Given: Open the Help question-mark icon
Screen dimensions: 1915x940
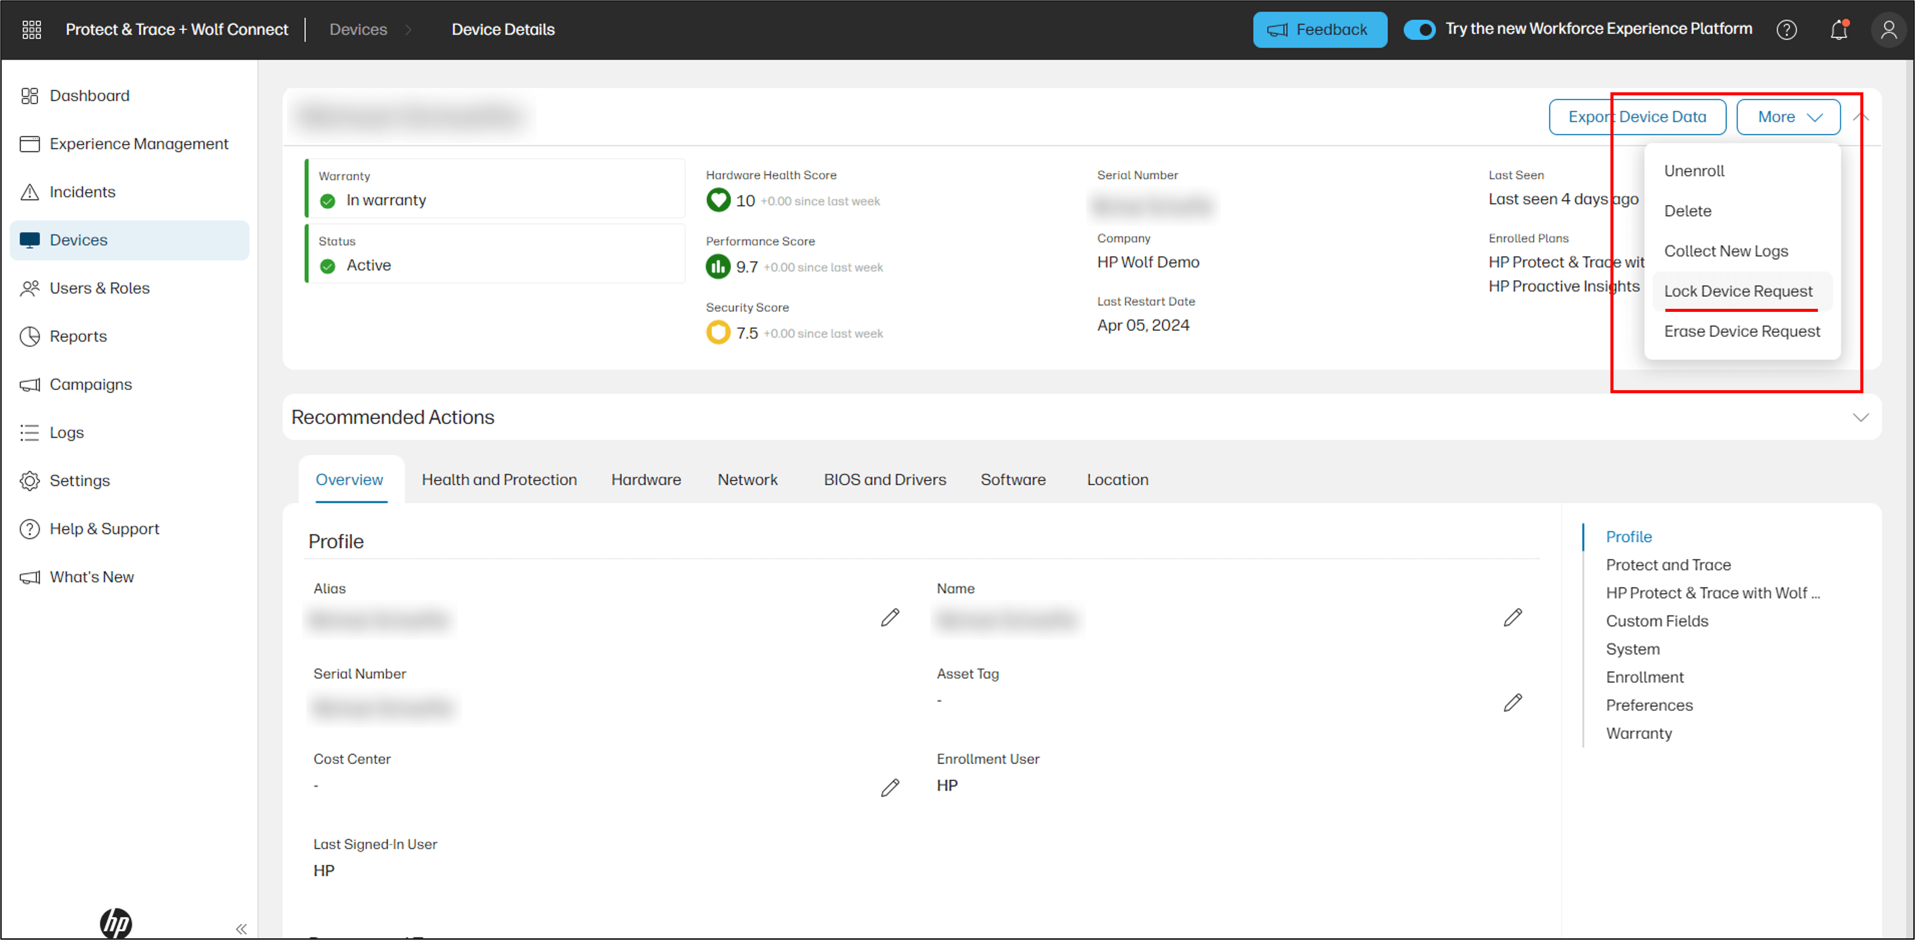Looking at the screenshot, I should (x=1787, y=30).
